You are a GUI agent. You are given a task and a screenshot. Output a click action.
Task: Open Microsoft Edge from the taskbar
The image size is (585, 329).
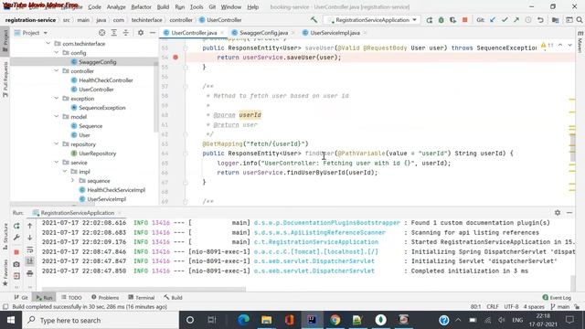[x=243, y=320]
